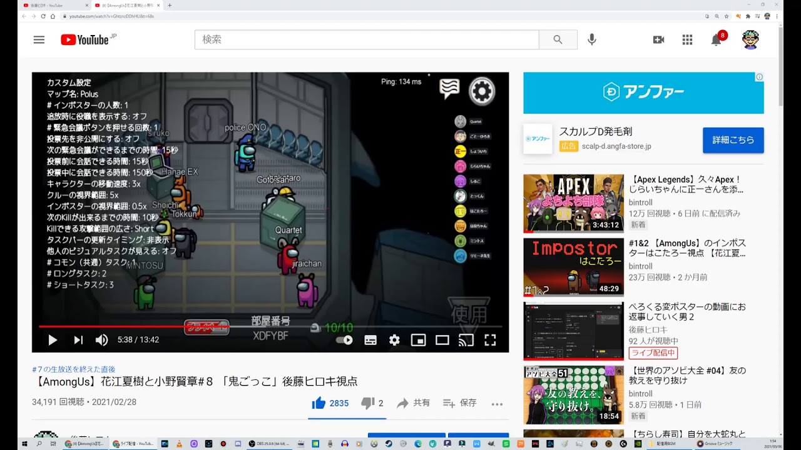Click the video title 【AmongUs】花江夏樹と小野賢章#8
801x450 pixels.
(x=195, y=382)
